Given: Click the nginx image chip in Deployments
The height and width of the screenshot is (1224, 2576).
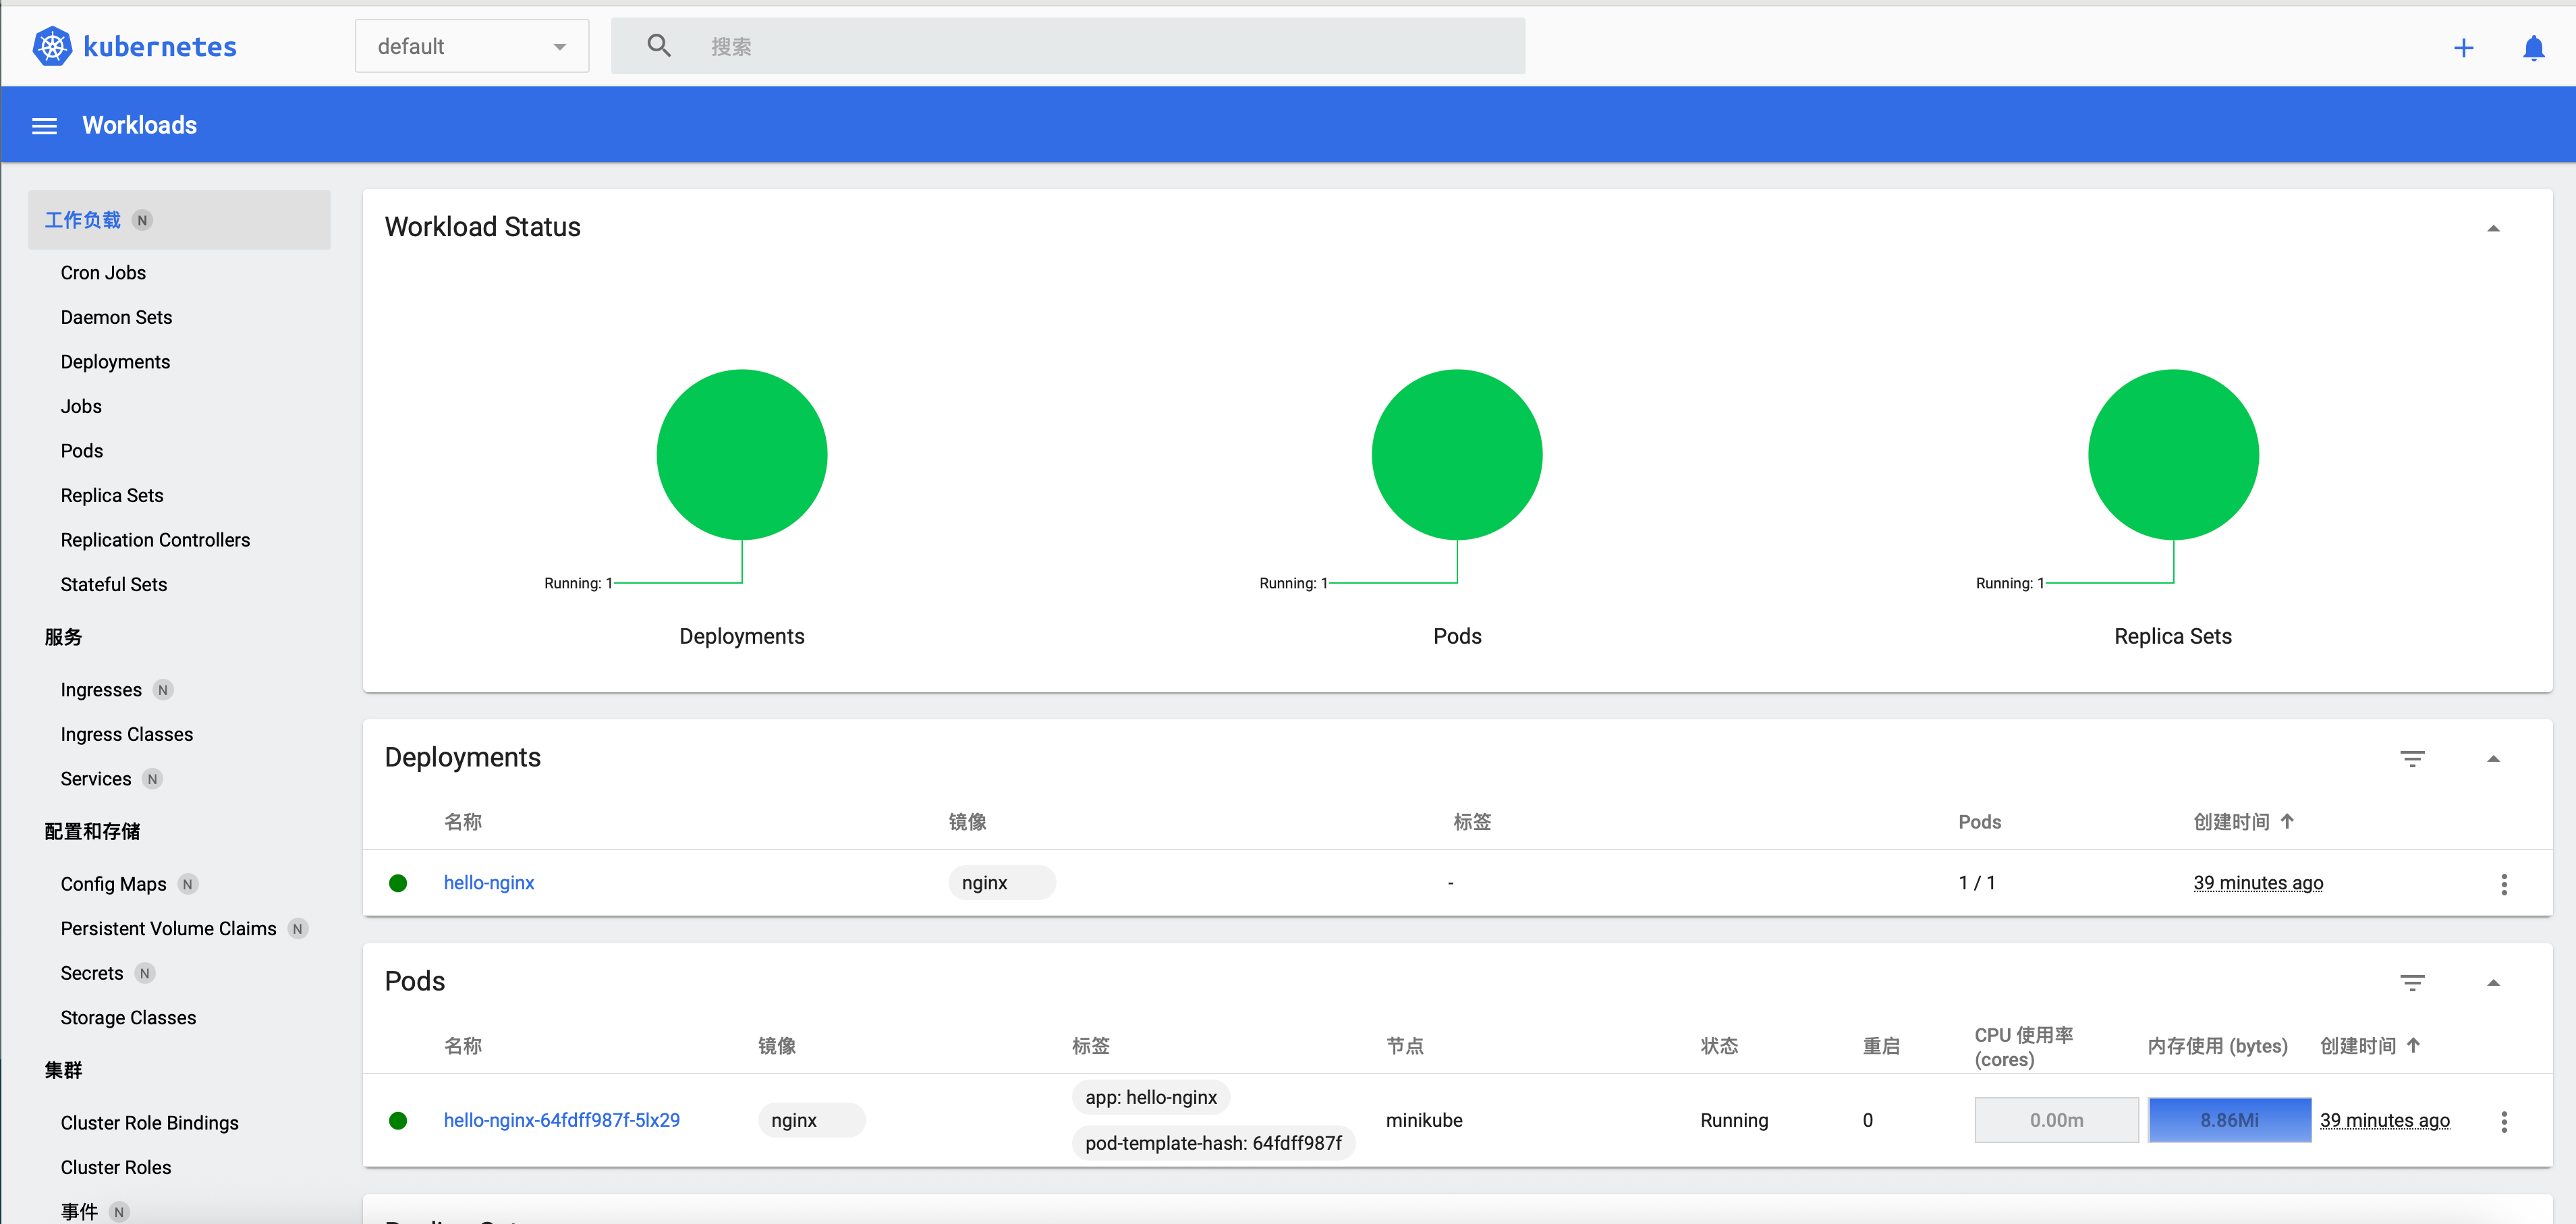Looking at the screenshot, I should (x=1002, y=883).
